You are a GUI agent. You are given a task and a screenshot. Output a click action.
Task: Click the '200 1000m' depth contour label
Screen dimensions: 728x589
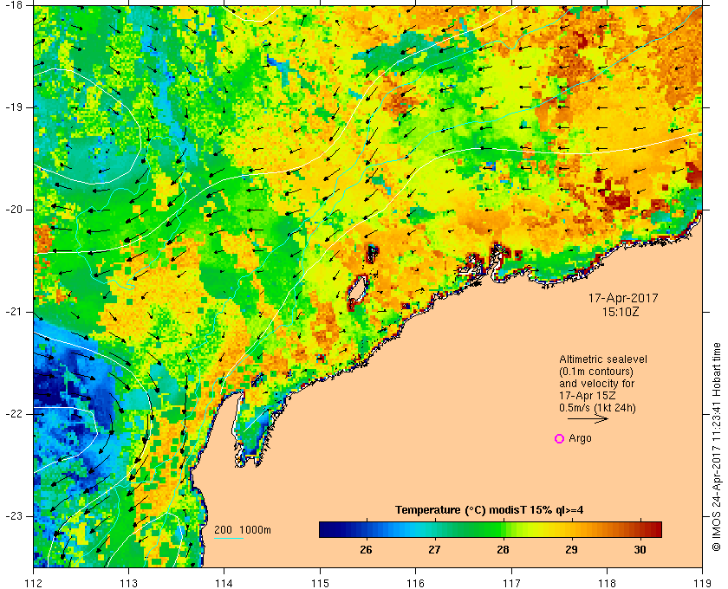coord(243,530)
